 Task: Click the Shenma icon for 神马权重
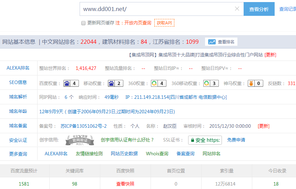point(251,83)
